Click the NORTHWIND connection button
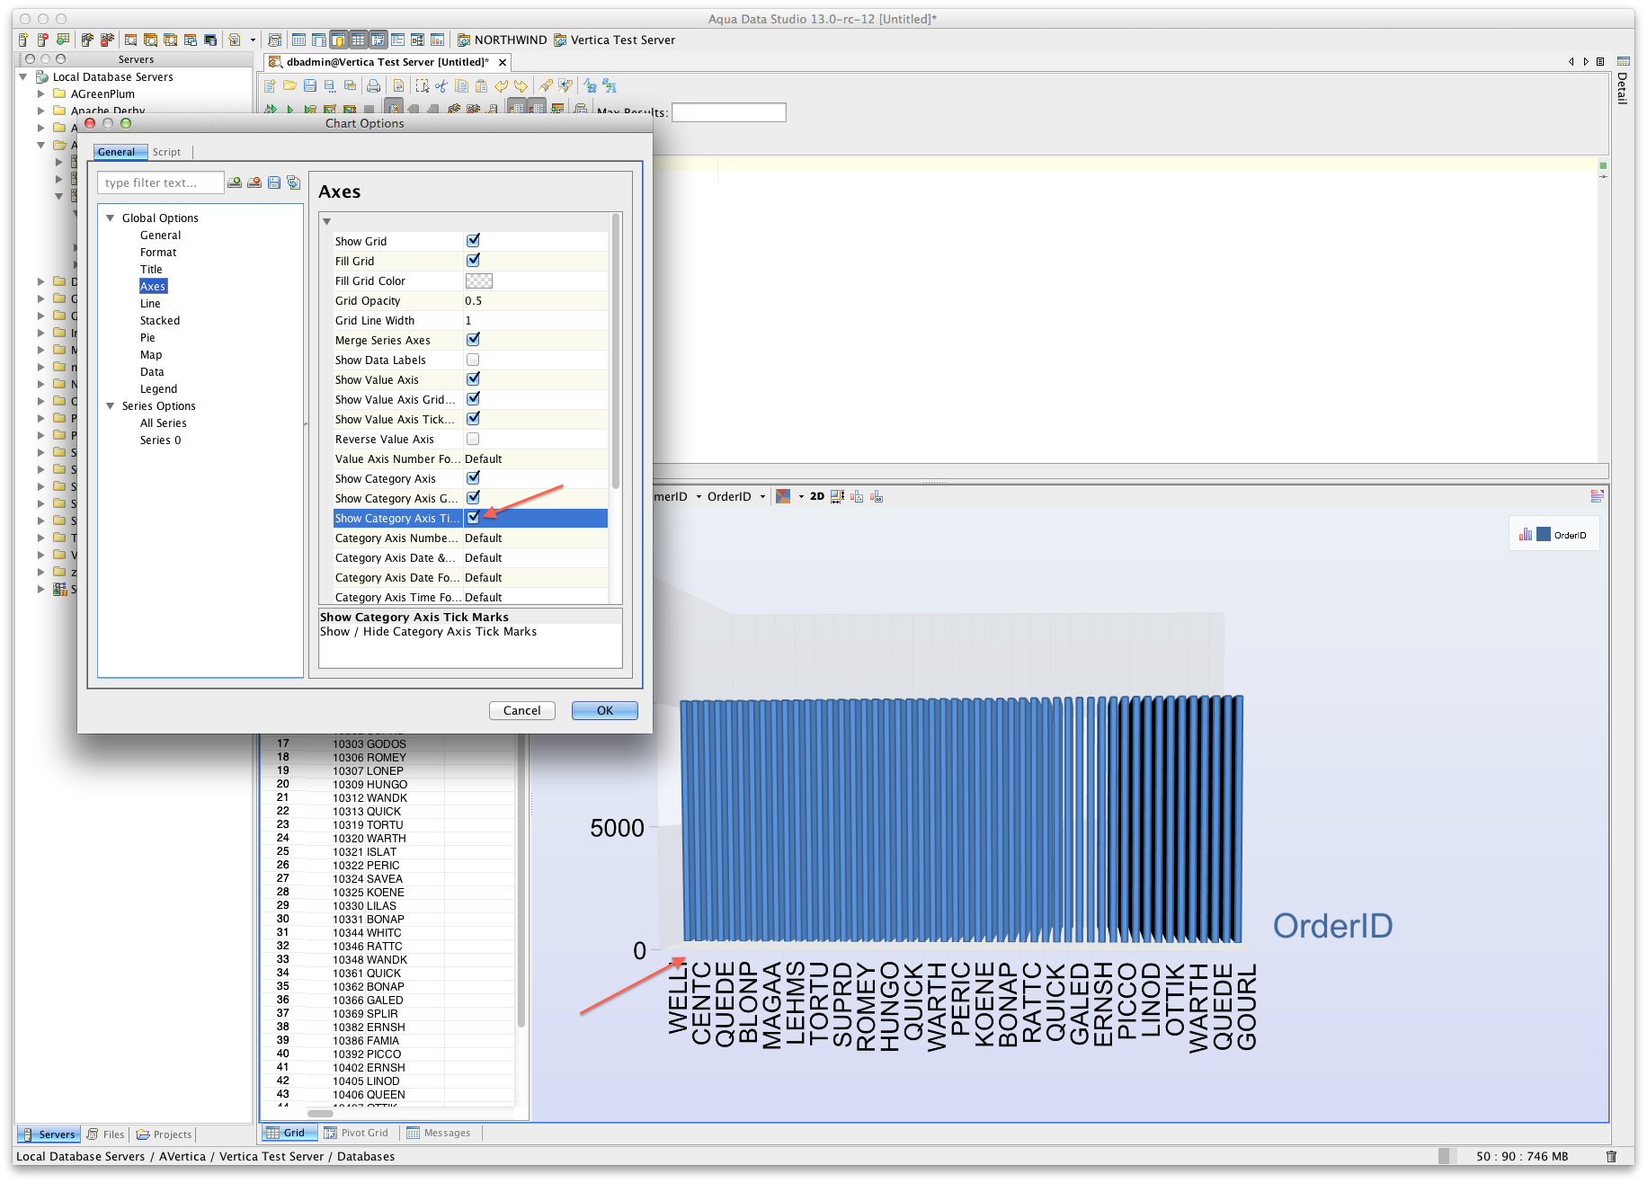Screen dimensions: 1647x1183 (502, 40)
